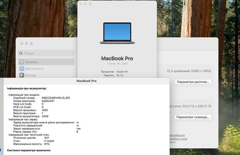This screenshot has width=240, height=155.
Task: Select the serial number D86125481HWL3L2E0
Action: click(56, 98)
